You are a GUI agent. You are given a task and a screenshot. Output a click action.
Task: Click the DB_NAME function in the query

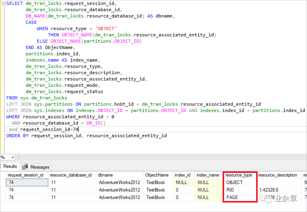coord(35,16)
